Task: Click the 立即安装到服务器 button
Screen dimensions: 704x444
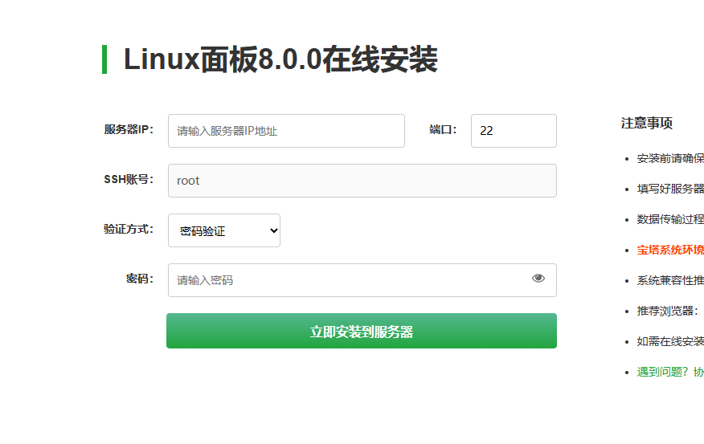Action: [362, 331]
